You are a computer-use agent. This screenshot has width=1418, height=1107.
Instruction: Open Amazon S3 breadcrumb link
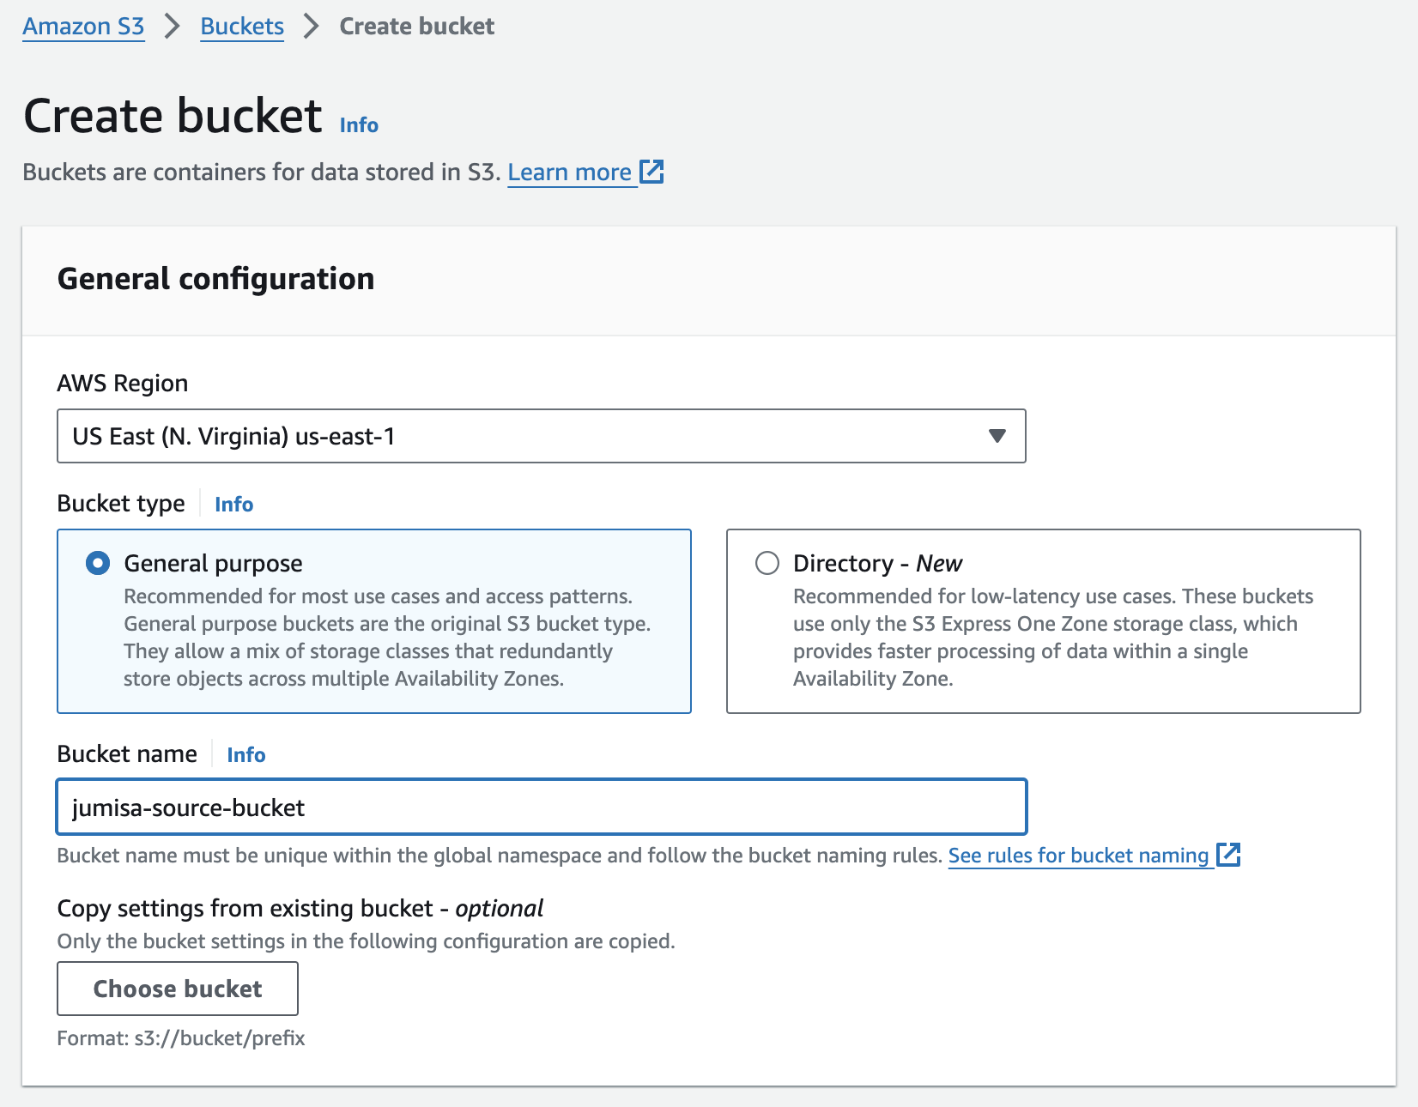83,27
